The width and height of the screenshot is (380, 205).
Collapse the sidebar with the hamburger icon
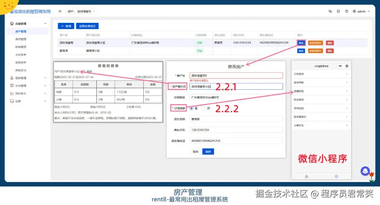point(60,11)
